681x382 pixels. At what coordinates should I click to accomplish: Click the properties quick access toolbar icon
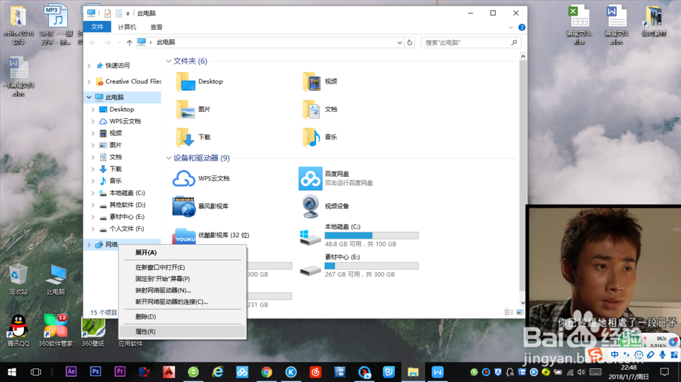pos(108,14)
